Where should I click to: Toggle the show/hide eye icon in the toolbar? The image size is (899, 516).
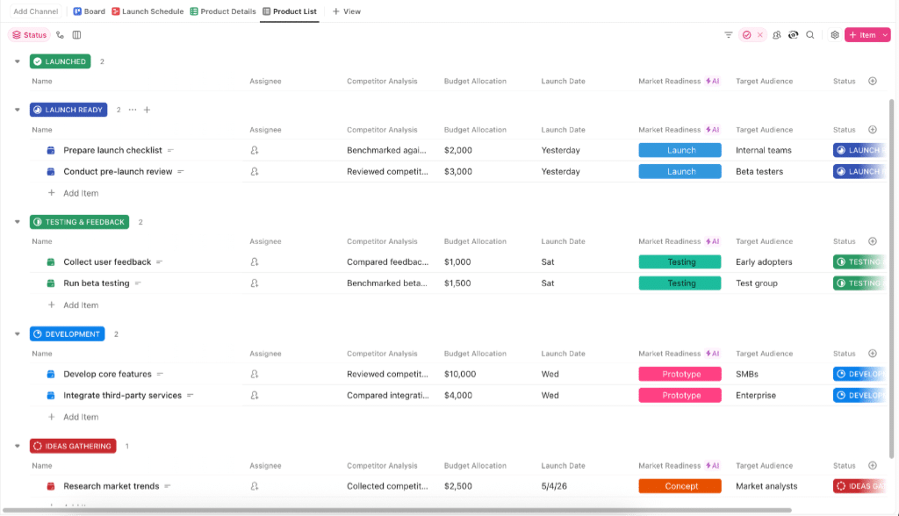[793, 35]
